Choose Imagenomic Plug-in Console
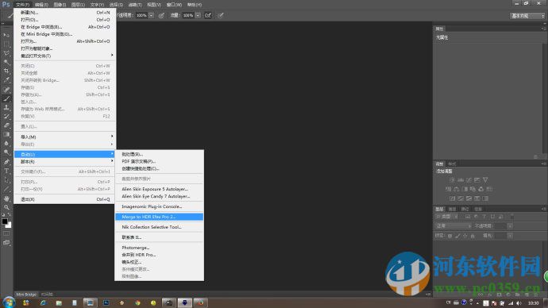 [159, 206]
